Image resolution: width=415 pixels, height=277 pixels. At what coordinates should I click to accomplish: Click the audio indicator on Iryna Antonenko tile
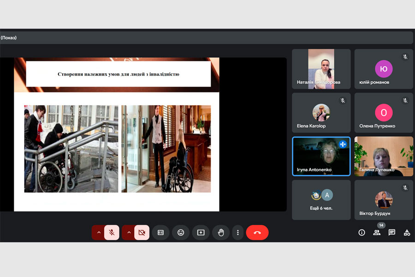point(343,144)
